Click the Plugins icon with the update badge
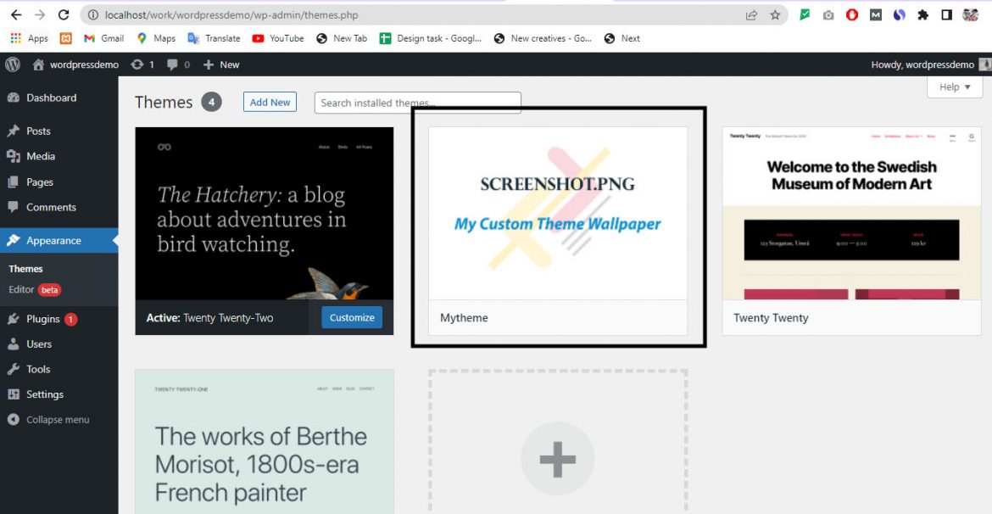Viewport: 992px width, 514px height. pos(14,319)
